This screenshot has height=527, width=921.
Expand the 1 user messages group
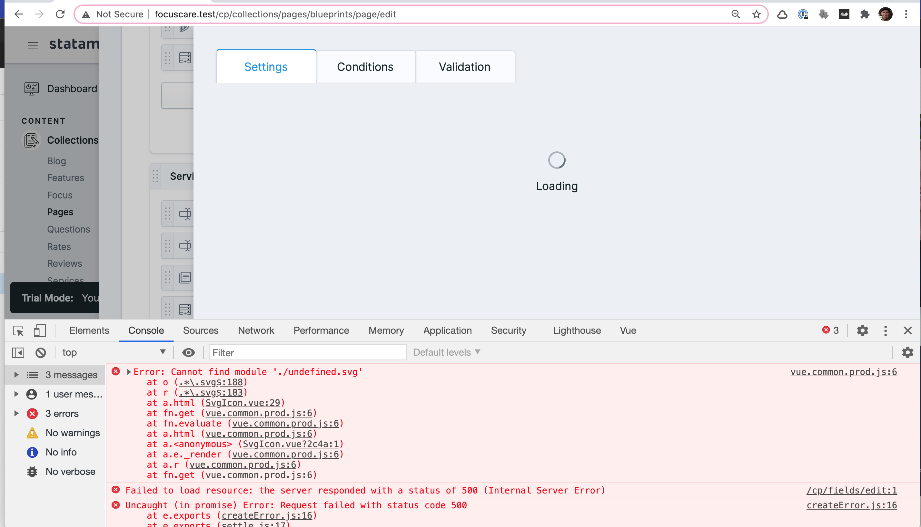click(x=16, y=394)
